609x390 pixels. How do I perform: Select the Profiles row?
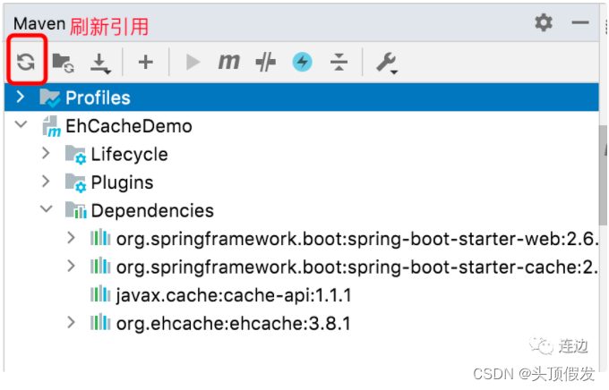[302, 97]
